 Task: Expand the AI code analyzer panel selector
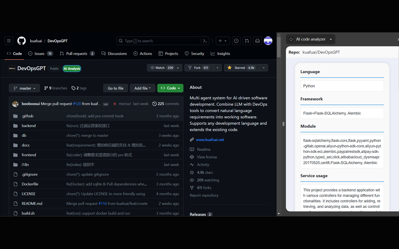click(310, 39)
